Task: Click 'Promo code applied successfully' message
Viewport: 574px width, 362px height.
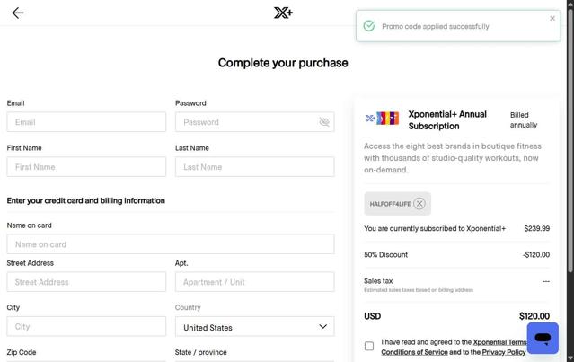Action: click(436, 26)
